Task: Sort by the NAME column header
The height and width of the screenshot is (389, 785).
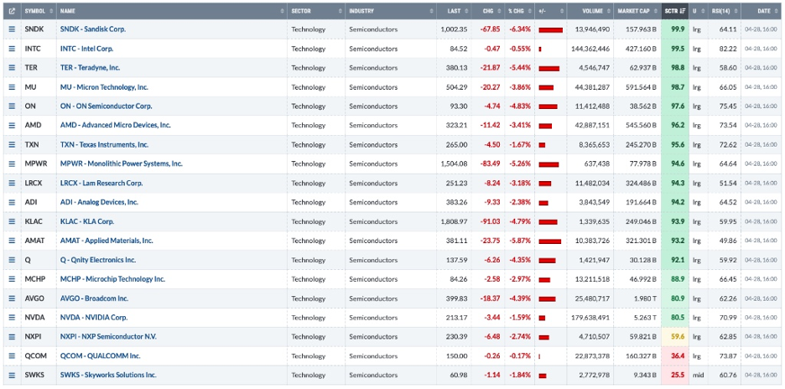Action: click(172, 11)
